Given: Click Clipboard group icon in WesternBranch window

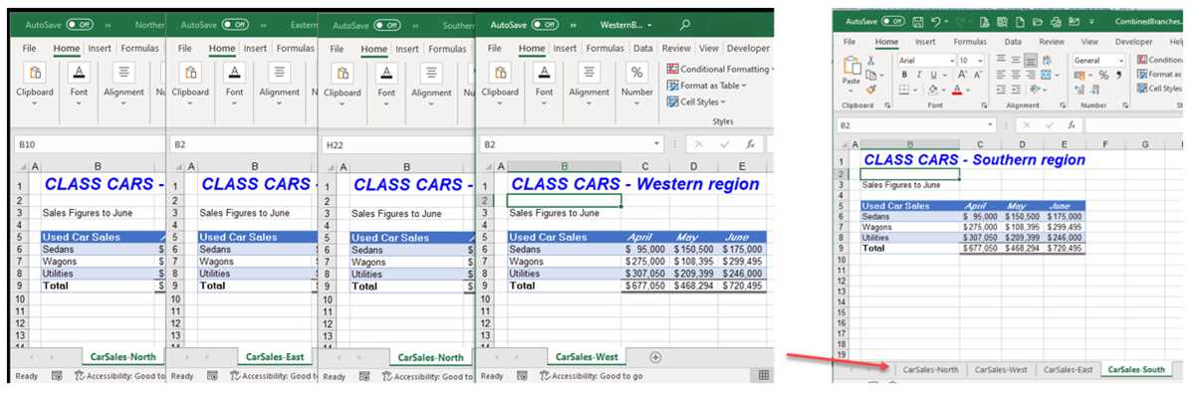Looking at the screenshot, I should pos(501,73).
